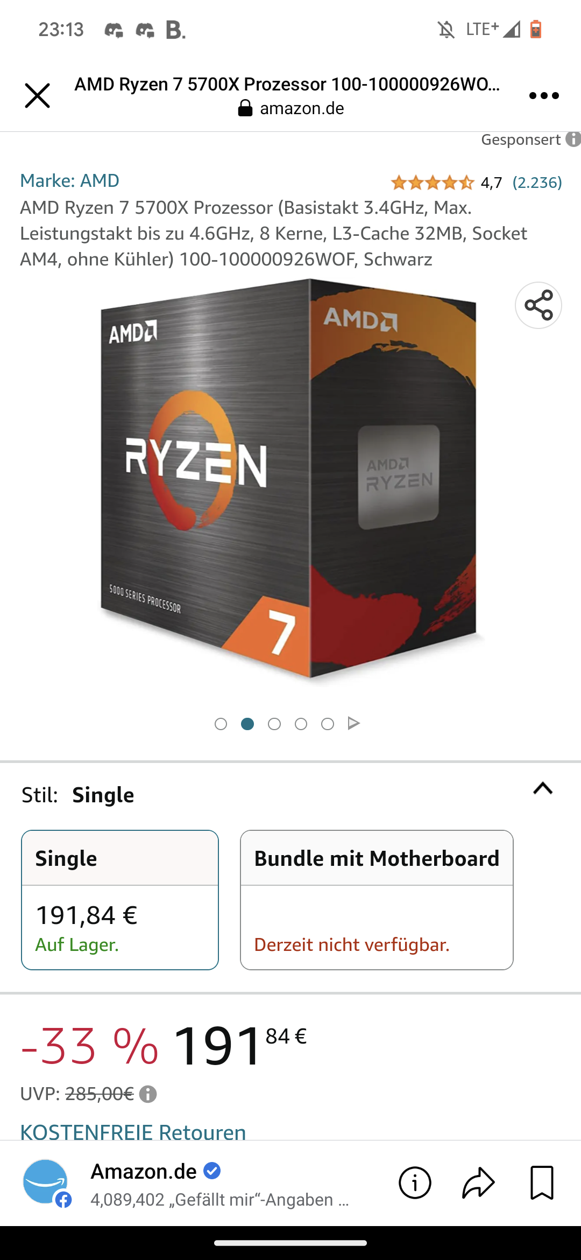The height and width of the screenshot is (1260, 581).
Task: Select the fifth image carousel dot
Action: click(328, 724)
